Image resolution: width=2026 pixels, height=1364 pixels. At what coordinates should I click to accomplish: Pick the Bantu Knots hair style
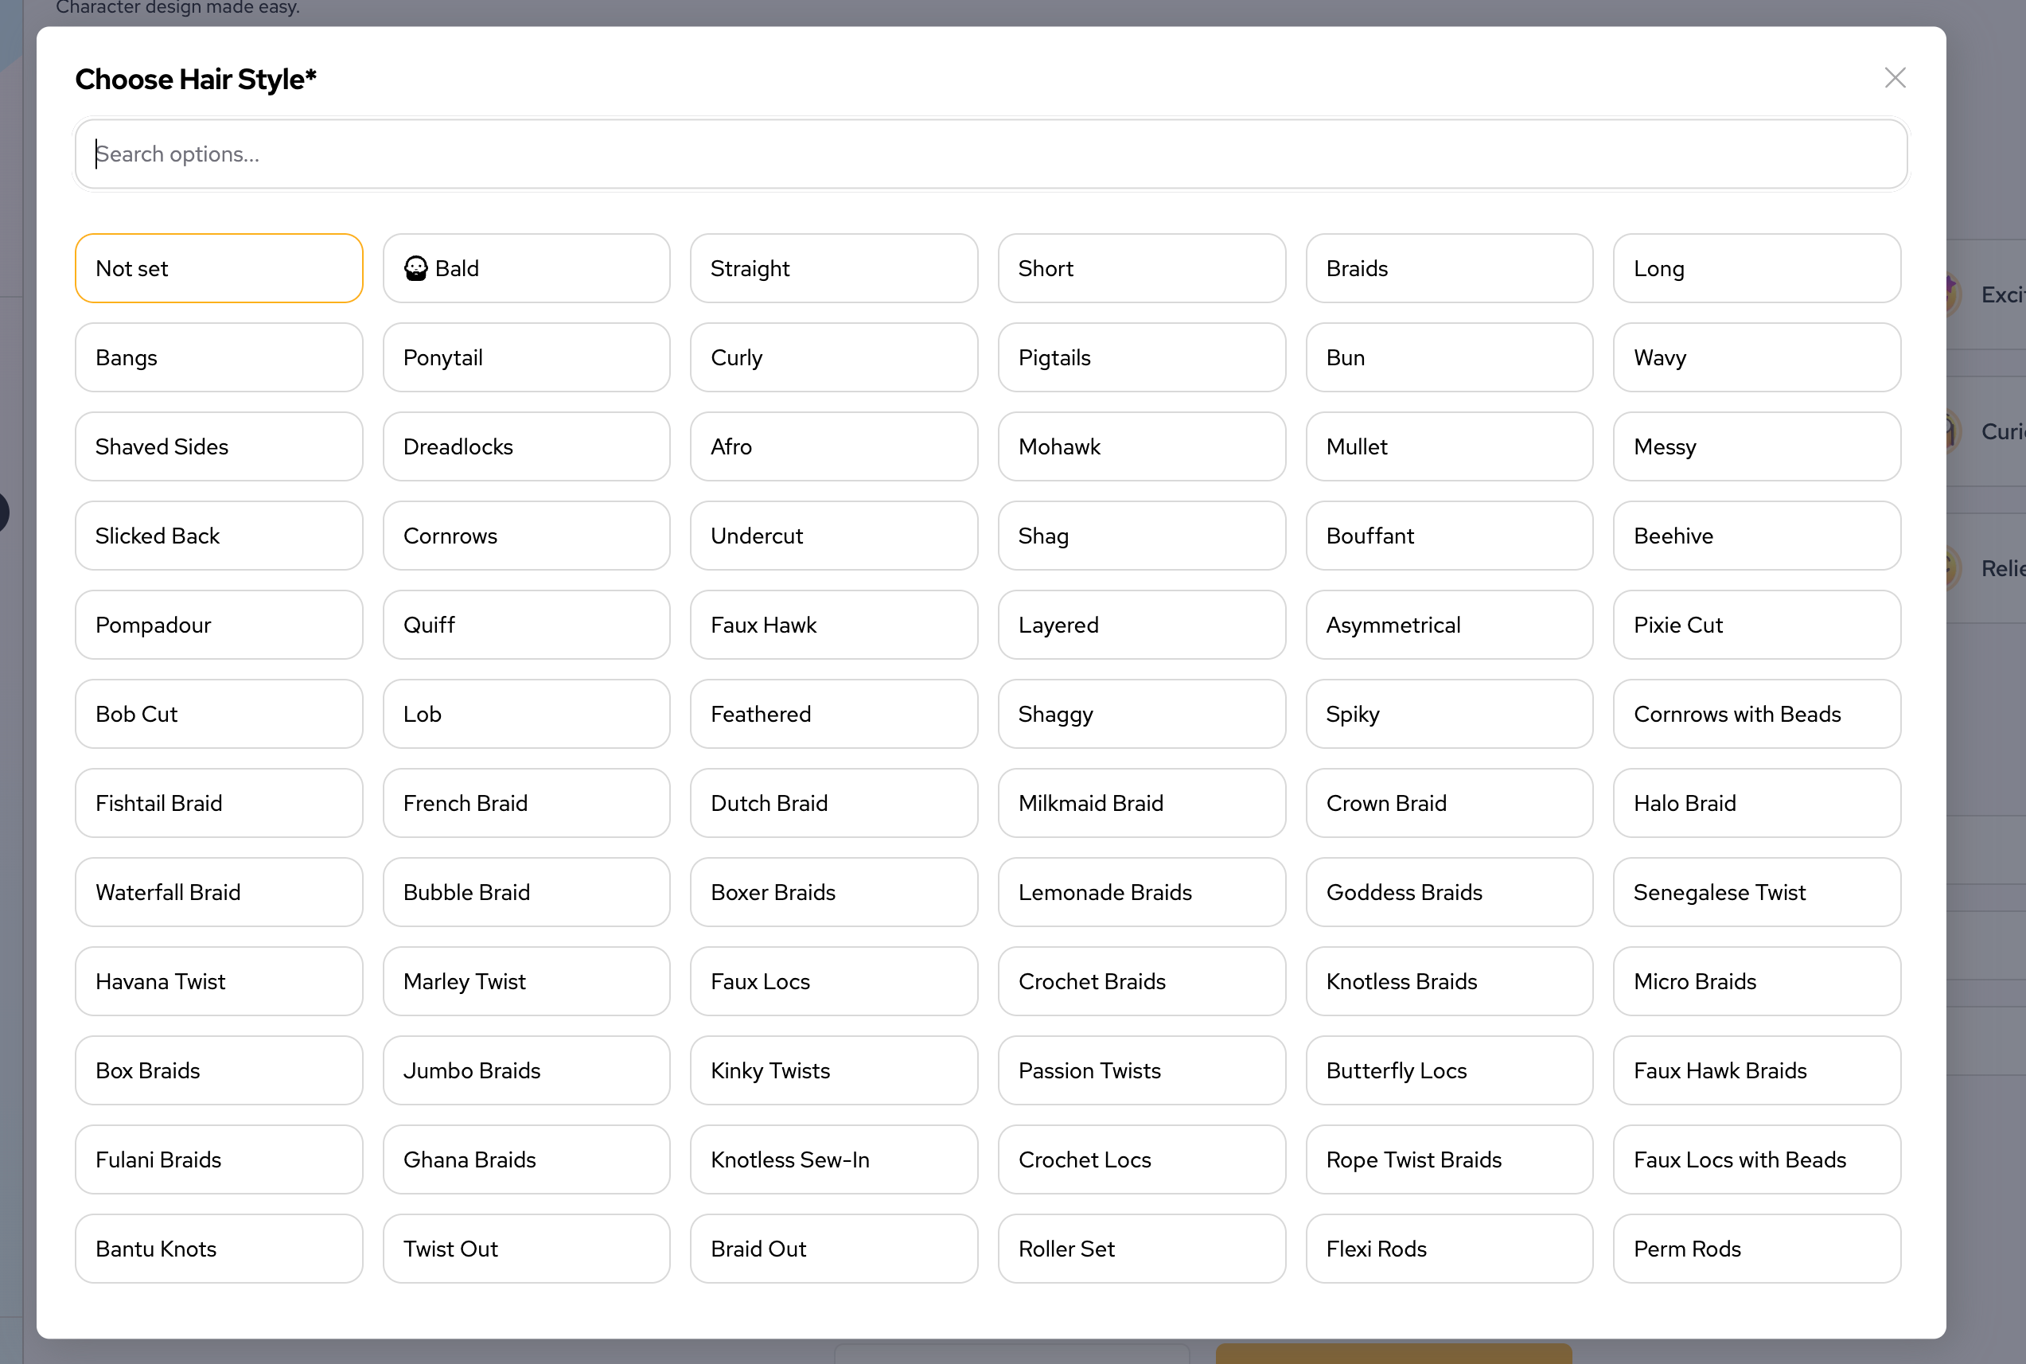tap(218, 1249)
